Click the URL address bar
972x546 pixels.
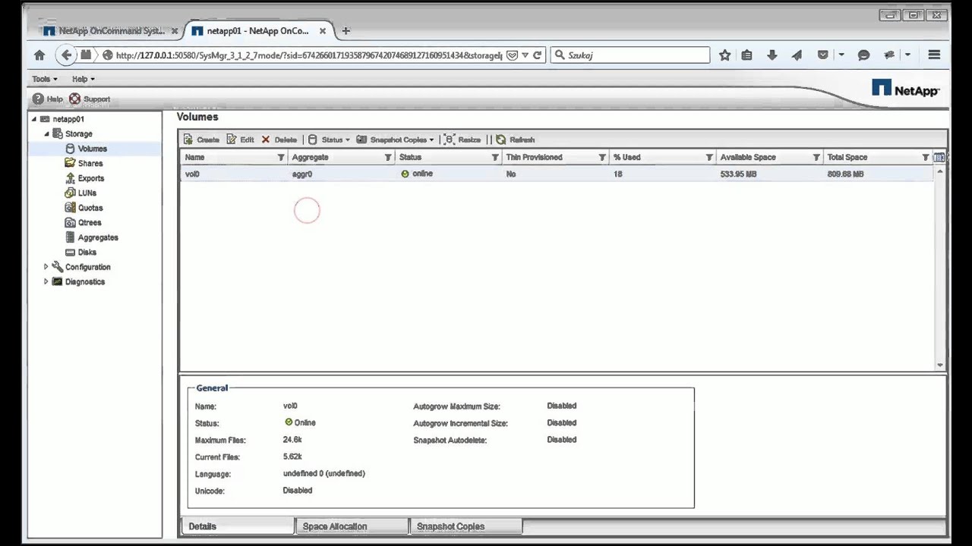point(309,55)
